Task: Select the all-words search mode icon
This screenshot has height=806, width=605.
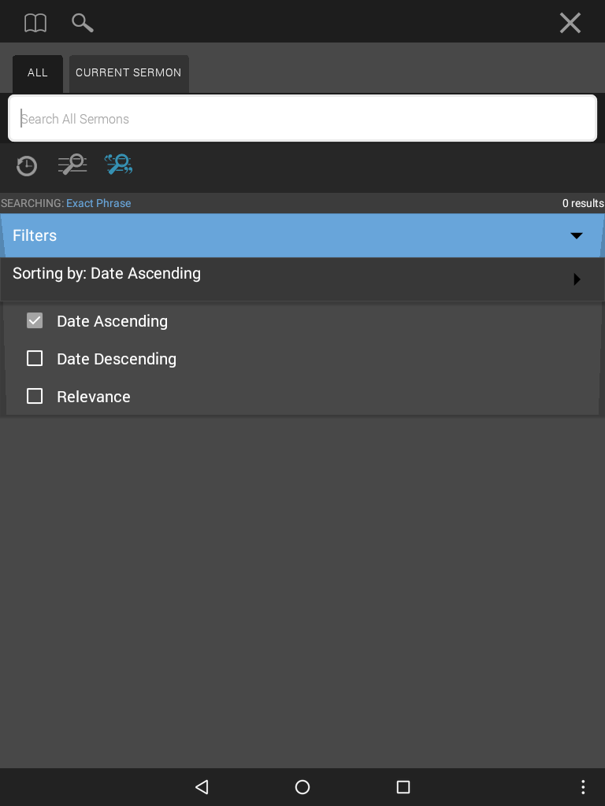Action: point(72,165)
